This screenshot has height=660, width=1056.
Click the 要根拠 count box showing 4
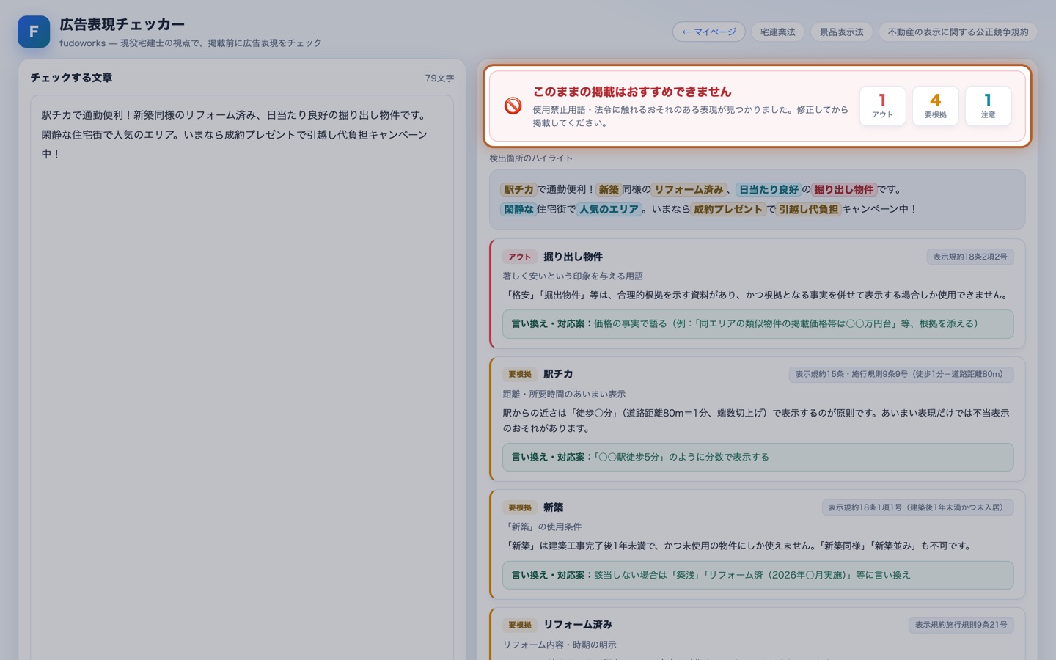click(935, 106)
